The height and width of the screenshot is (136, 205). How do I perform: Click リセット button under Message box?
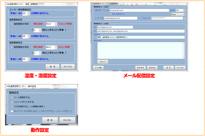click(x=102, y=62)
